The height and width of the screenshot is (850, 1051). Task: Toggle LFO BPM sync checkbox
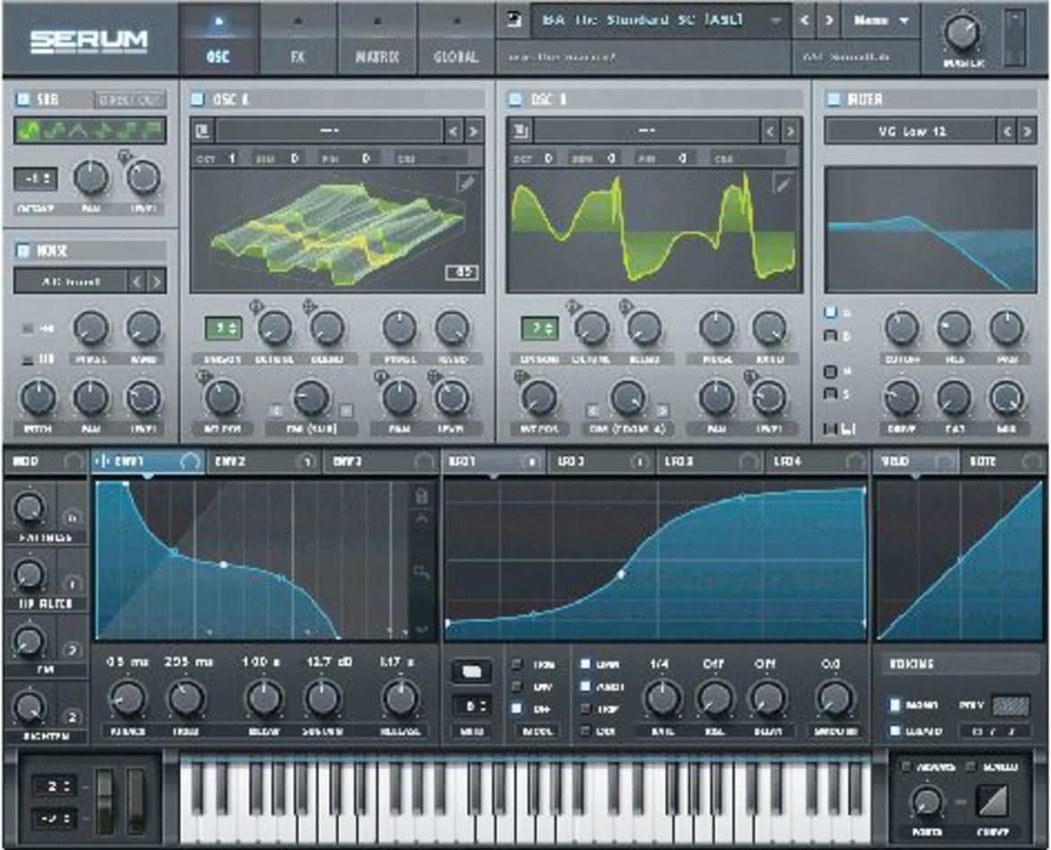(586, 664)
